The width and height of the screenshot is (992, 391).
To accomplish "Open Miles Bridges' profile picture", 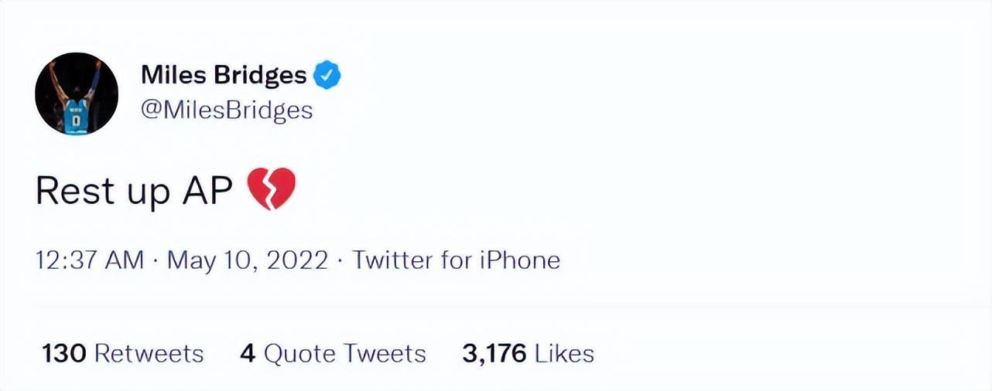I will [76, 93].
